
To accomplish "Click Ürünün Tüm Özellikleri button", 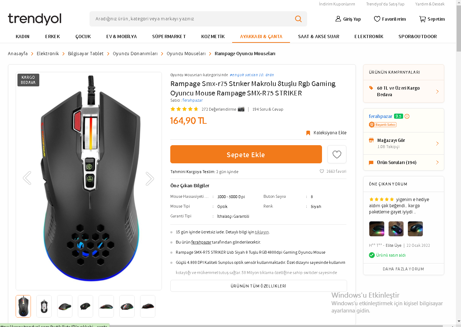I will coord(258,286).
